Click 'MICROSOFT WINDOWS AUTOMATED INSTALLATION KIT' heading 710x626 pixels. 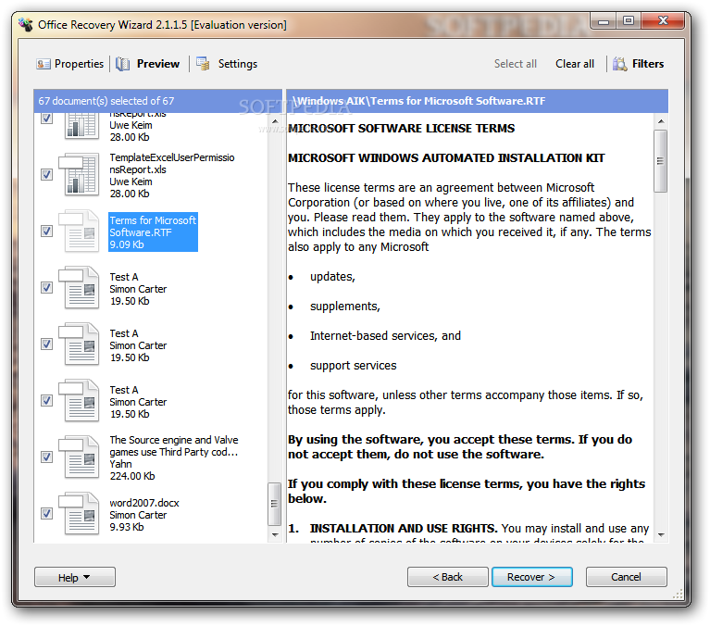446,157
